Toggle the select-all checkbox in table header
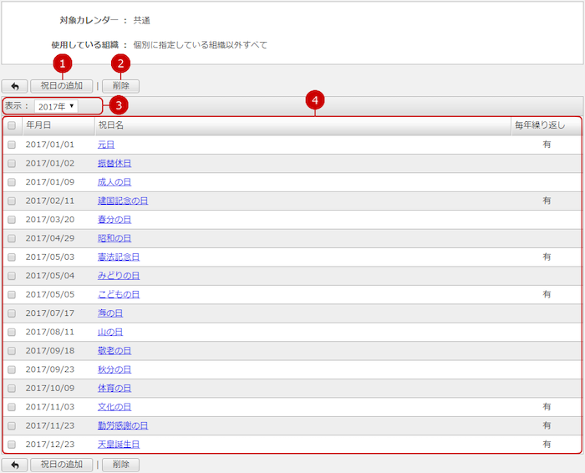 click(x=12, y=125)
